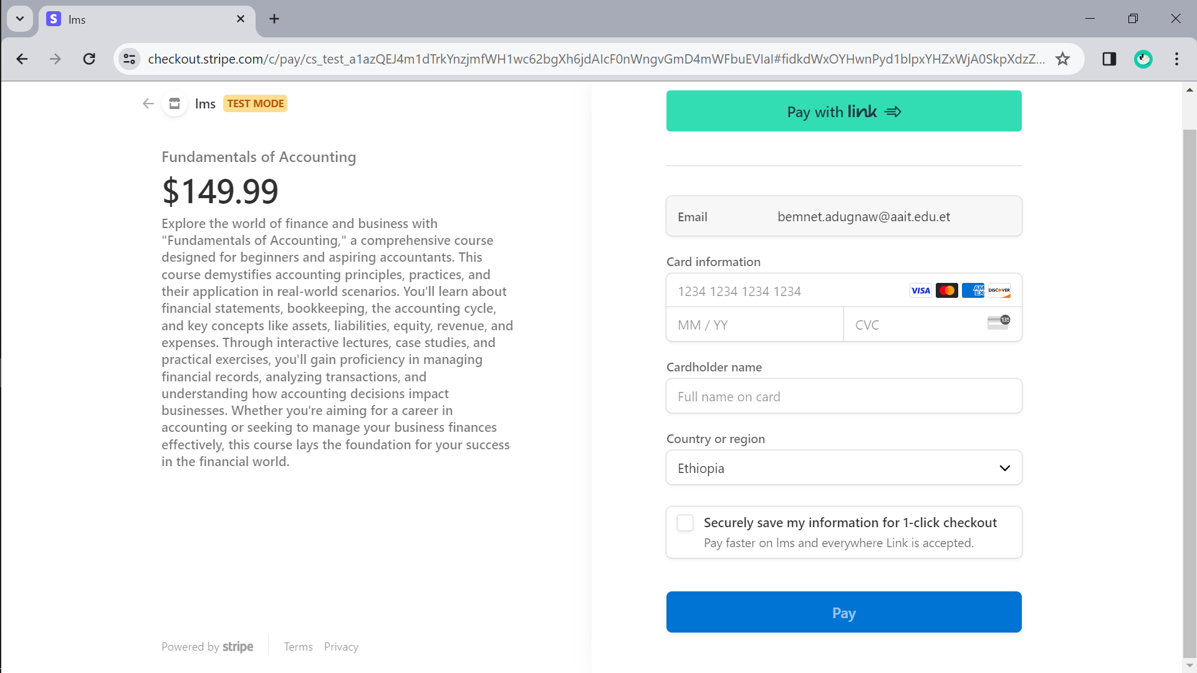Click the site information icon in address bar
This screenshot has width=1197, height=673.
tap(129, 59)
